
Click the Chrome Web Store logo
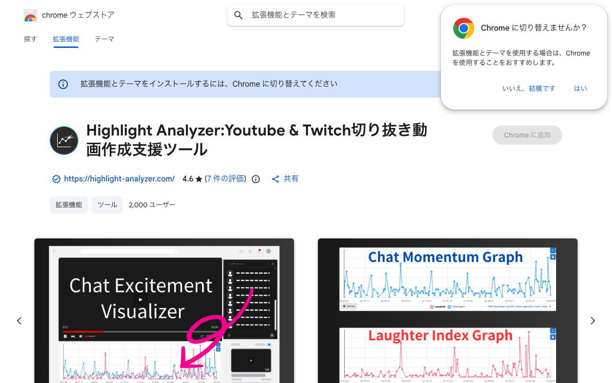31,15
